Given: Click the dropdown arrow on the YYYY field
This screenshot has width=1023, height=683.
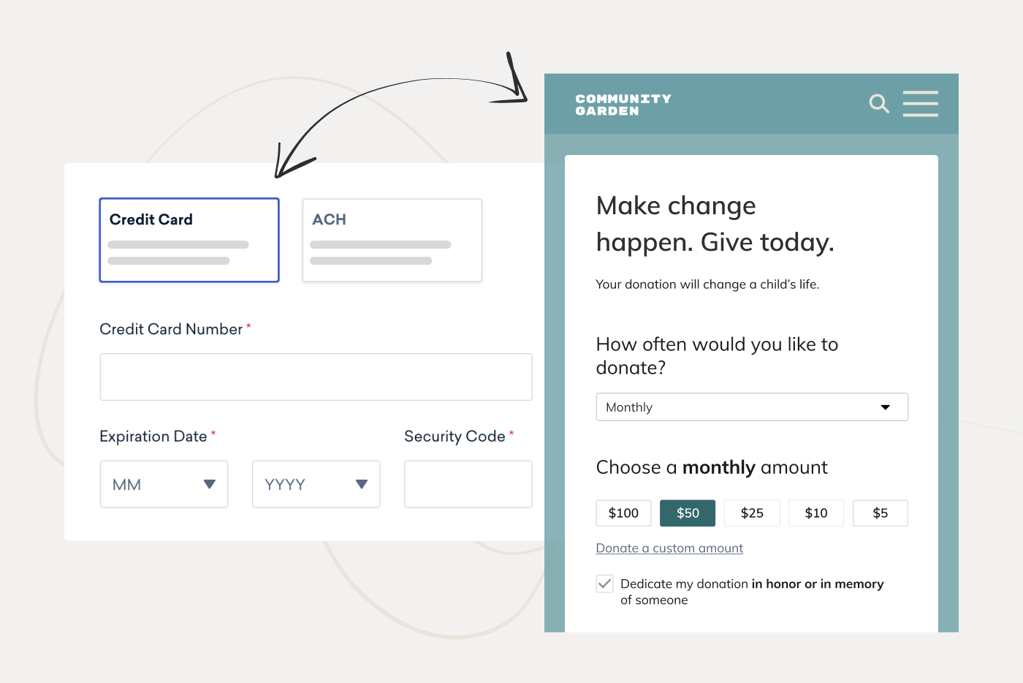Looking at the screenshot, I should (362, 484).
